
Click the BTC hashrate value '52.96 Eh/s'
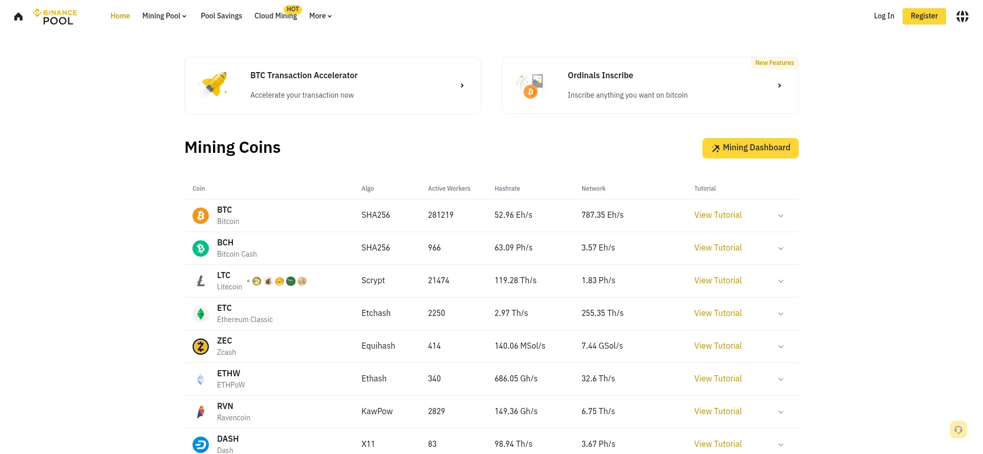514,215
